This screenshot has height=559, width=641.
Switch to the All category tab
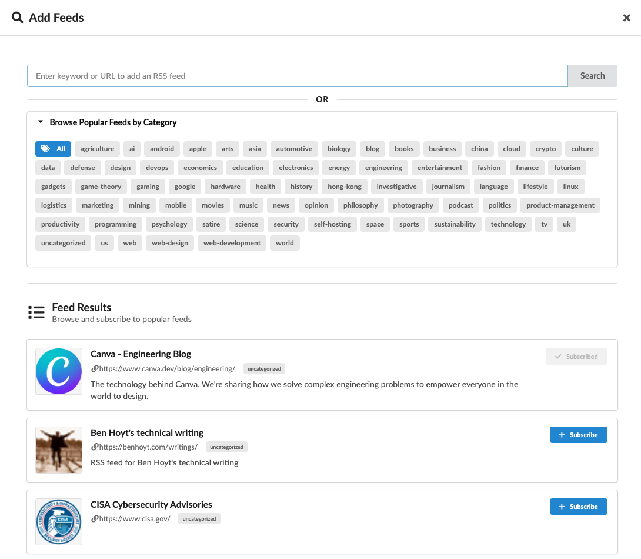(x=53, y=148)
